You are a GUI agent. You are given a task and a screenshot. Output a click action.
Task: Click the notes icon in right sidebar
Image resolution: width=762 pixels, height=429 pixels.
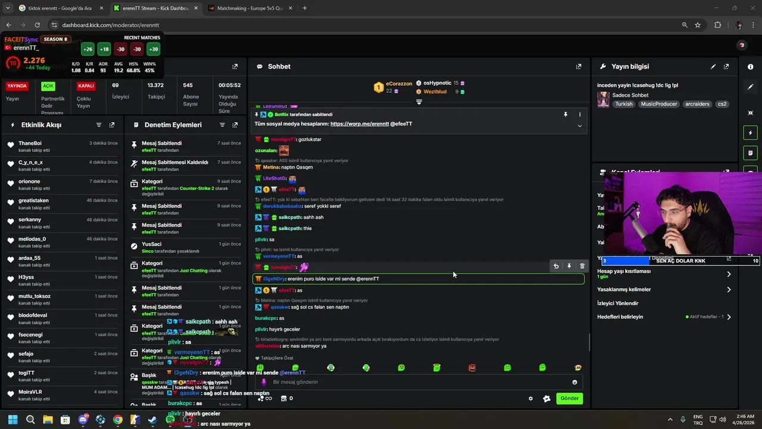tap(750, 153)
